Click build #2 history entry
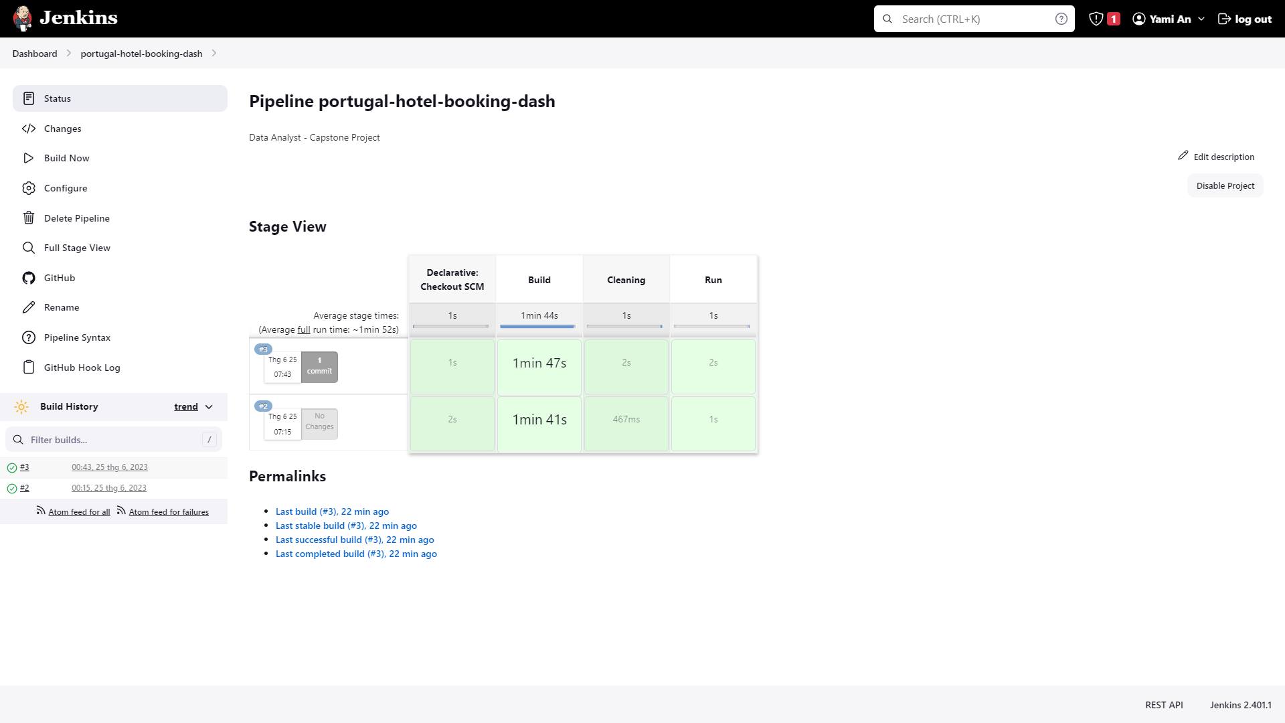The image size is (1285, 723). 24,487
